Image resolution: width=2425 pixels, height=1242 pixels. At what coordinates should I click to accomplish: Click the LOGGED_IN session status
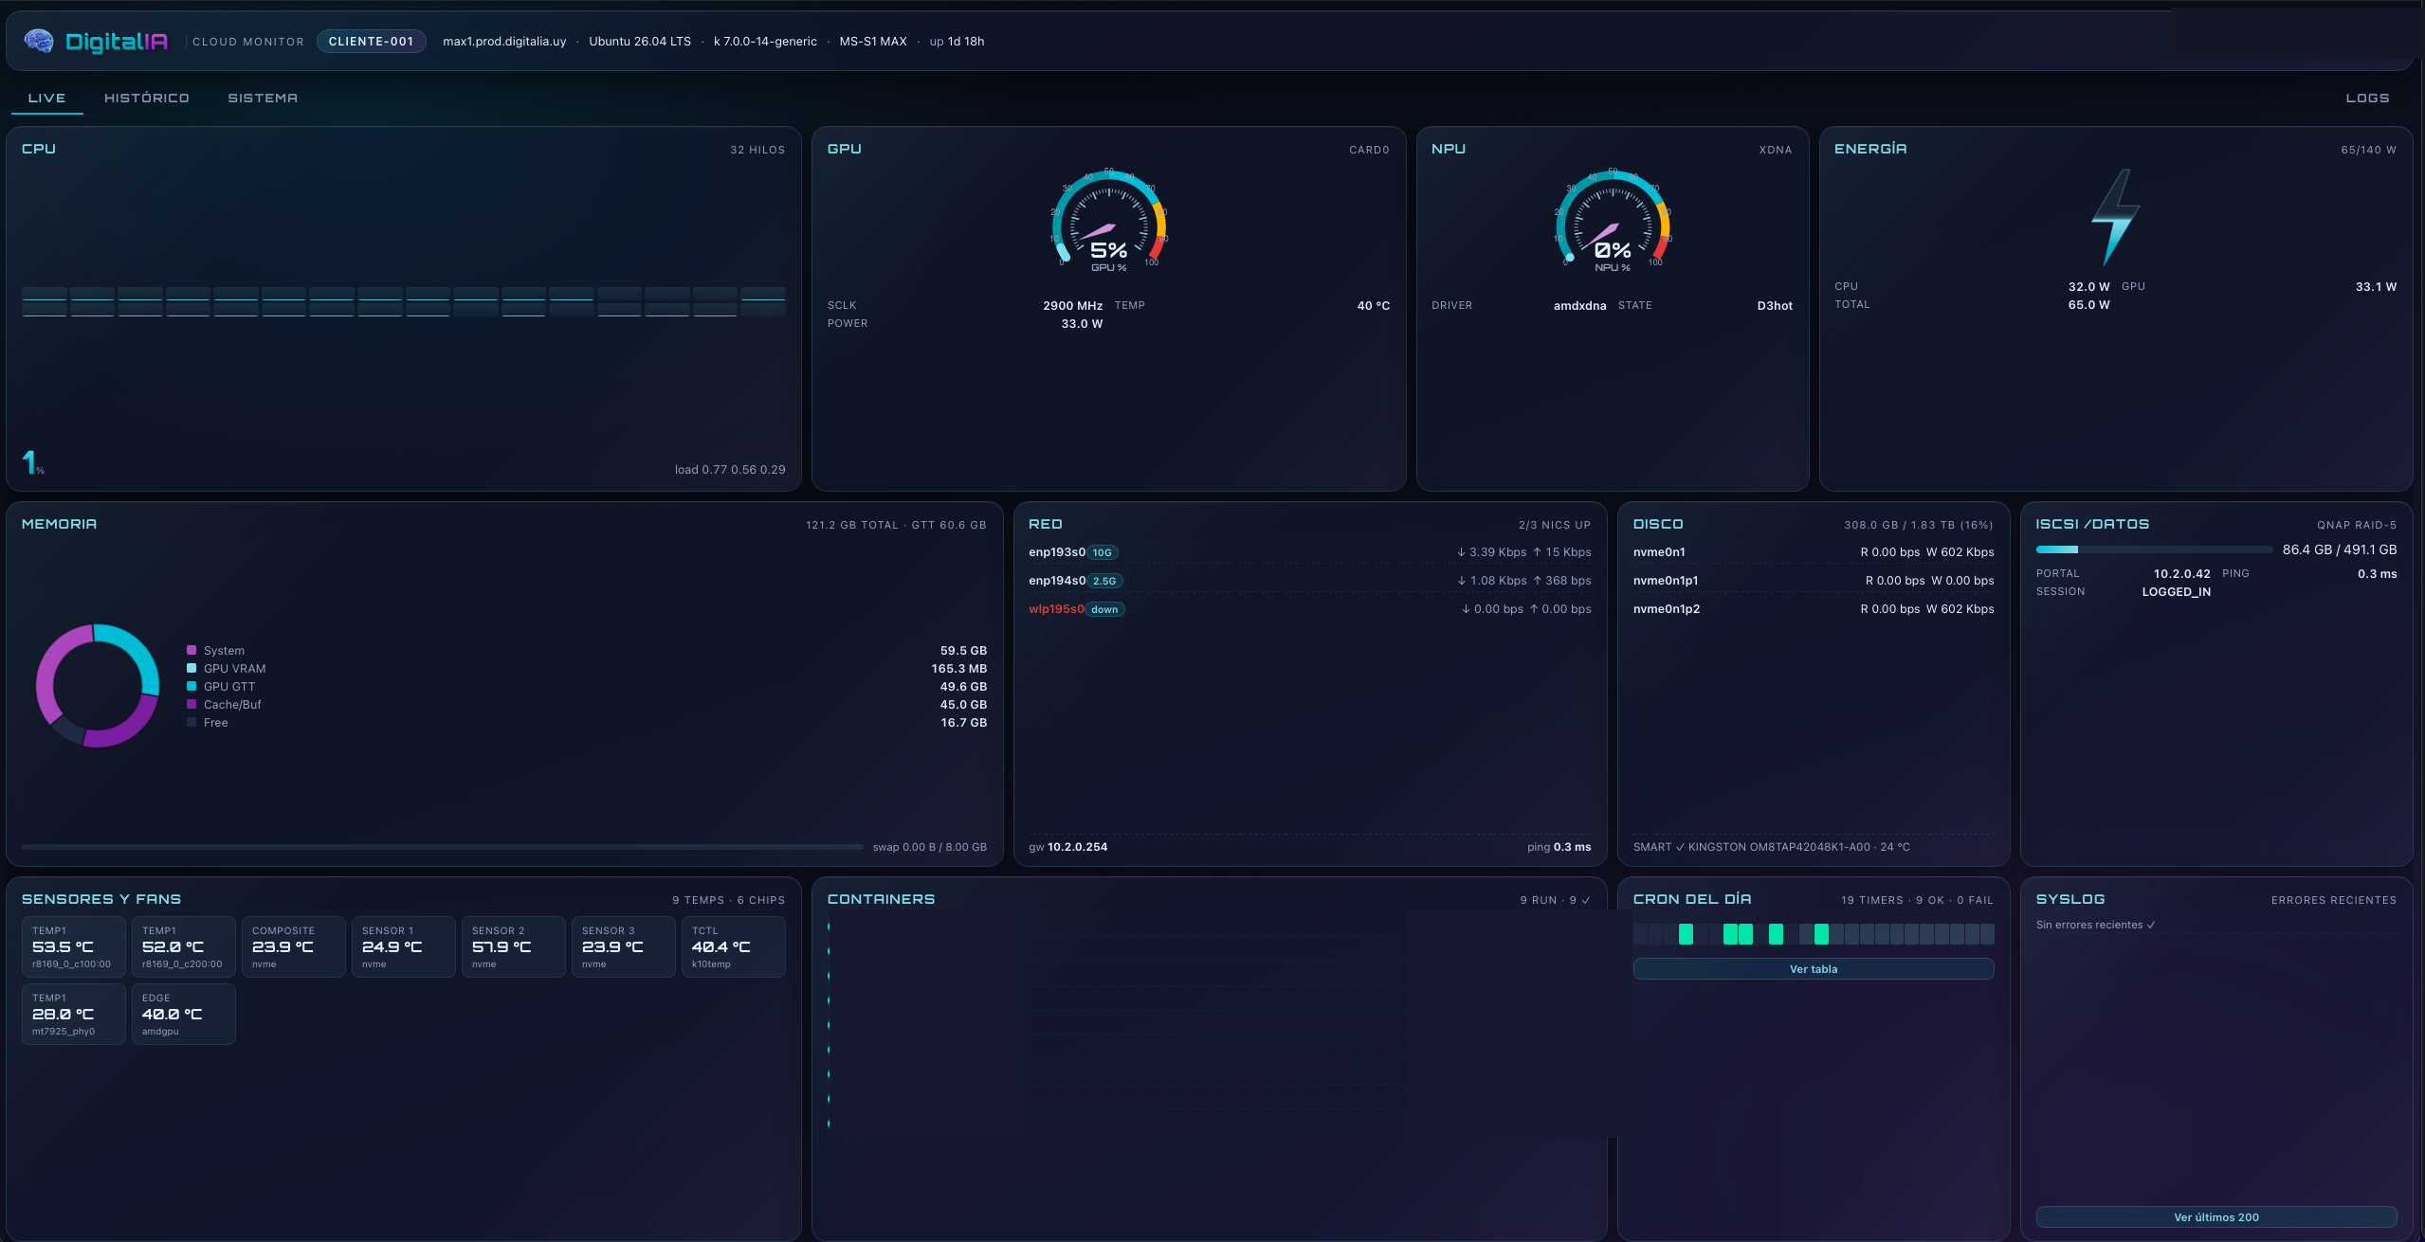pyautogui.click(x=2176, y=591)
